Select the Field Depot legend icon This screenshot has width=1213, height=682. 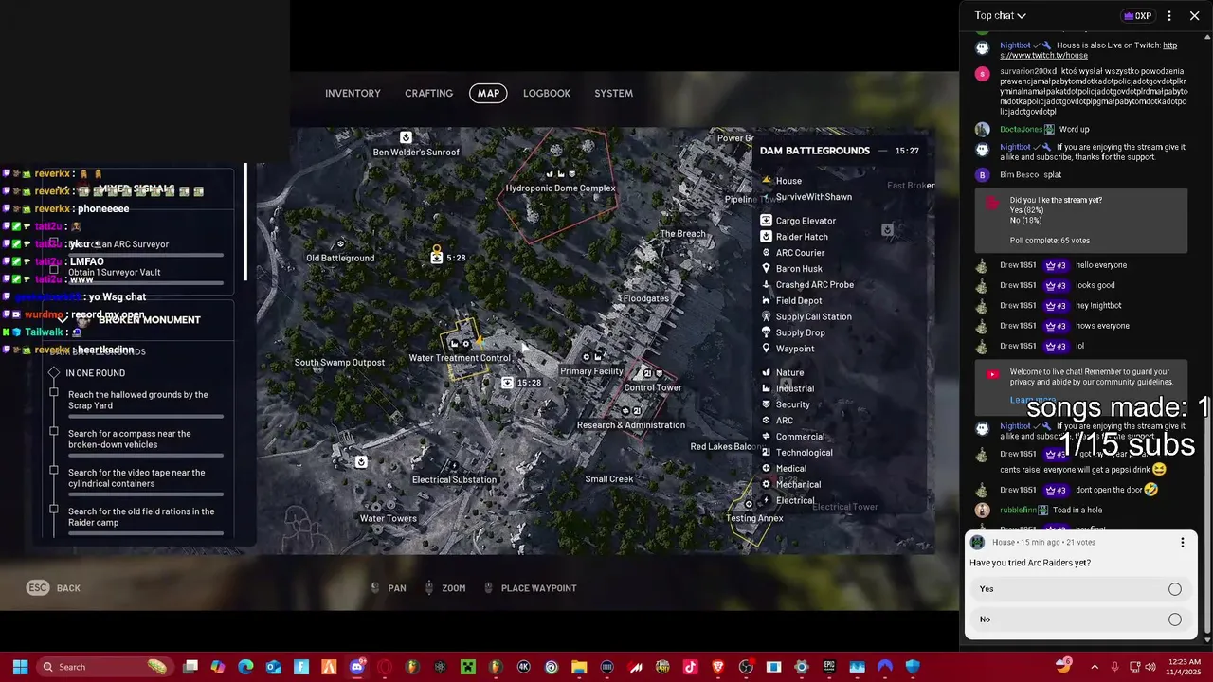(x=766, y=300)
